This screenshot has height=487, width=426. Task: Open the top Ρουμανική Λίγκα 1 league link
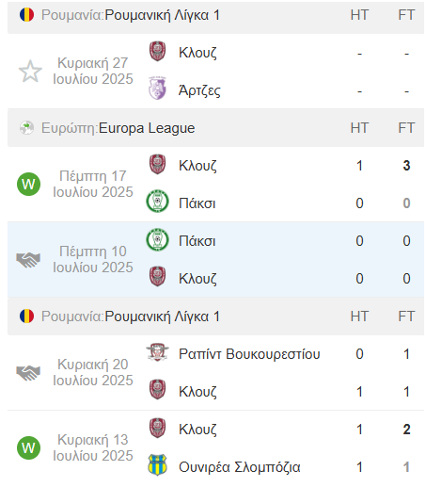pyautogui.click(x=162, y=15)
